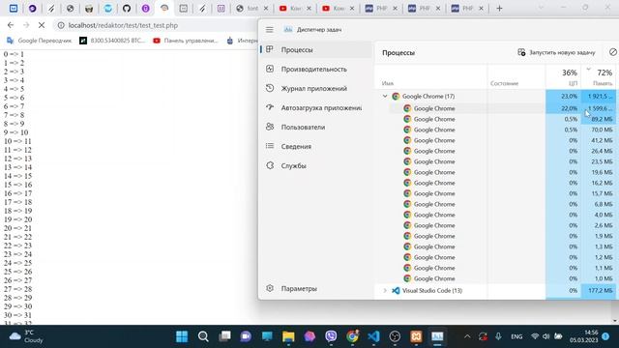Screen dimensions: 619x348
Task: Click the Службы puzzle icon
Action: tap(270, 165)
